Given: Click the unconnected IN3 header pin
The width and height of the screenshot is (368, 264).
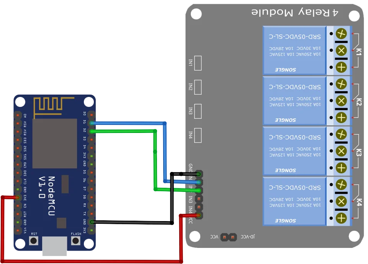Looking at the screenshot, I should 199,199.
